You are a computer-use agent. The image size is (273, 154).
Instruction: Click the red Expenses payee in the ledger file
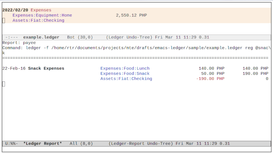click(41, 10)
